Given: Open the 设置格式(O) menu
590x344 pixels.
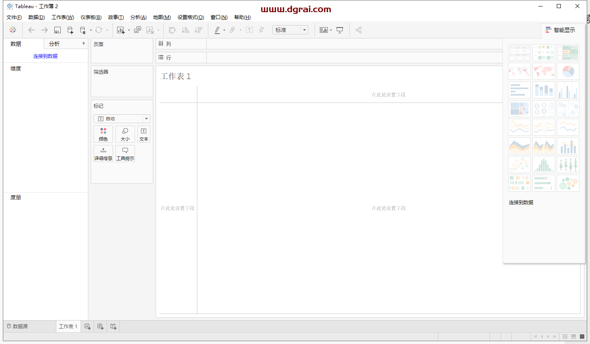Looking at the screenshot, I should tap(190, 17).
